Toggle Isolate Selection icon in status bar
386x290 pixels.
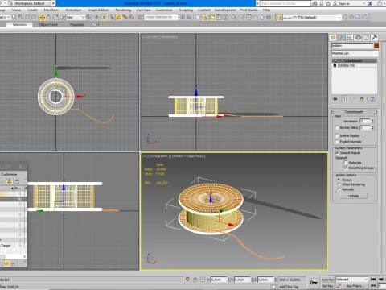pos(187,280)
